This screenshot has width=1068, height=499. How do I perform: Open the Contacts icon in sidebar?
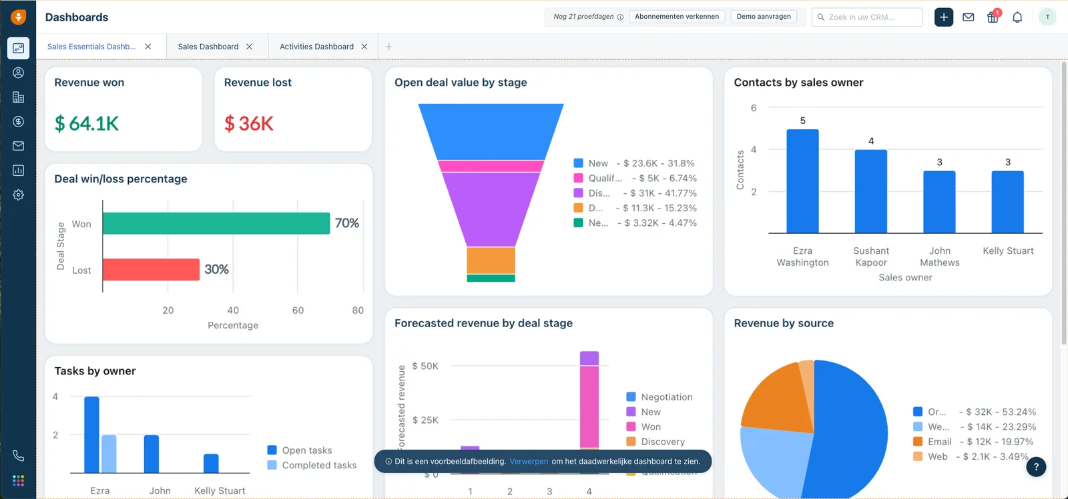(x=18, y=73)
